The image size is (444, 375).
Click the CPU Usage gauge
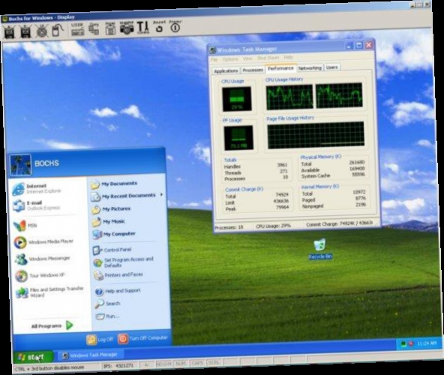point(237,99)
